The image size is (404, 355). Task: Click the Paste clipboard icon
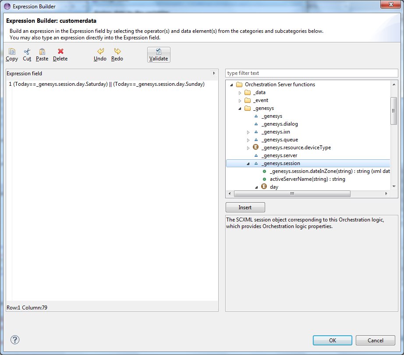pyautogui.click(x=42, y=51)
